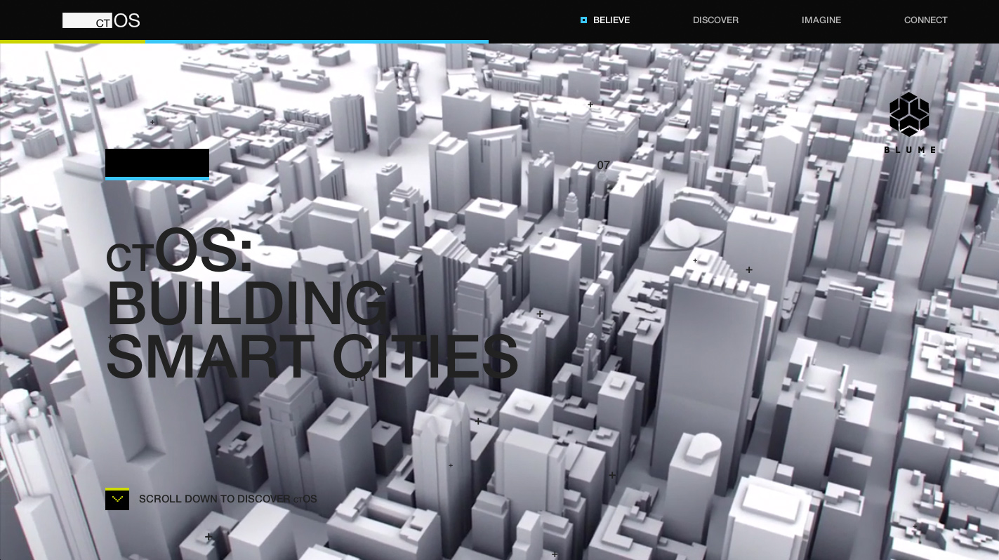Click the ctOS logo in the header
The image size is (999, 560).
point(102,20)
